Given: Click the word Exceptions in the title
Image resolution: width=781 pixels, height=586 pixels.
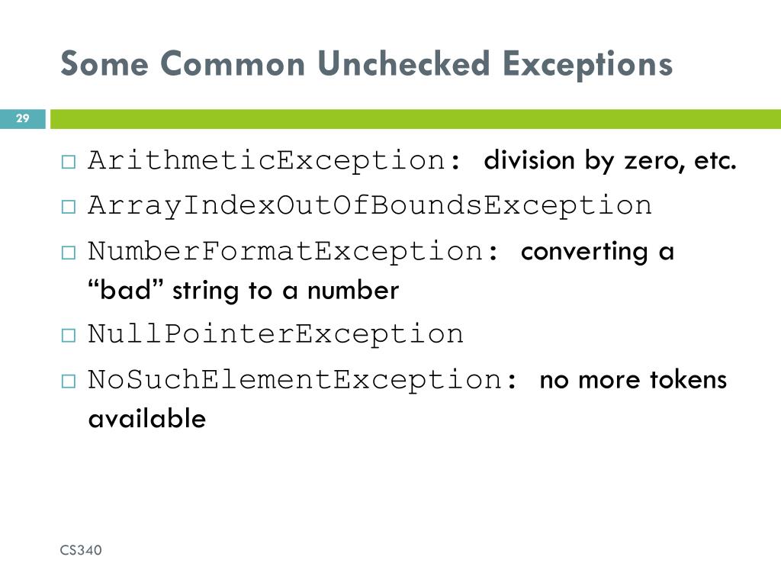Looking at the screenshot, I should (x=588, y=64).
